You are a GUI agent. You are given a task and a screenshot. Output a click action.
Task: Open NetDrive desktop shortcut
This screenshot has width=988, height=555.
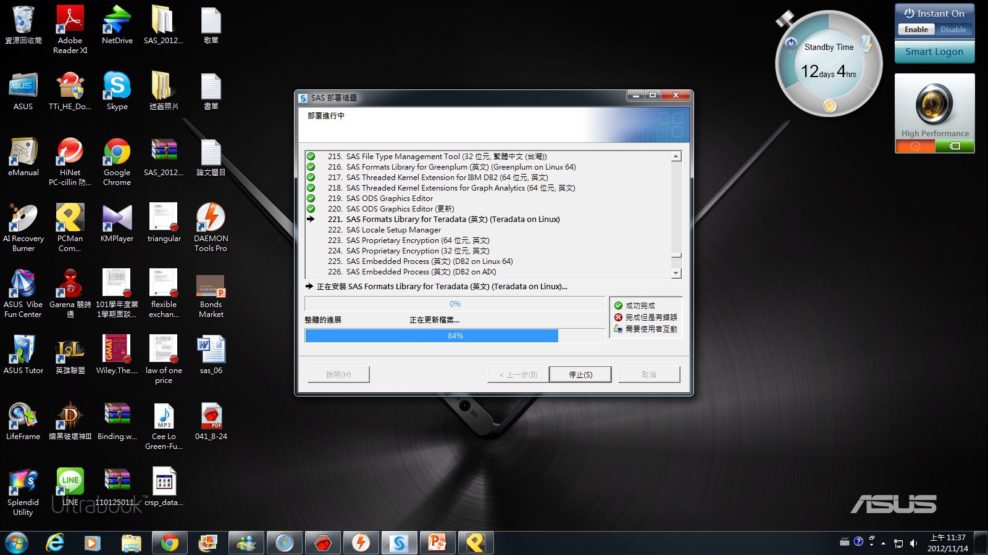tap(117, 25)
